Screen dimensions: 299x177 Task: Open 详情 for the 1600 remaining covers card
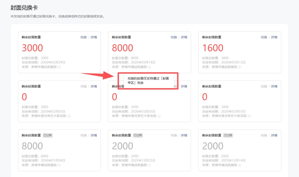(x=274, y=37)
